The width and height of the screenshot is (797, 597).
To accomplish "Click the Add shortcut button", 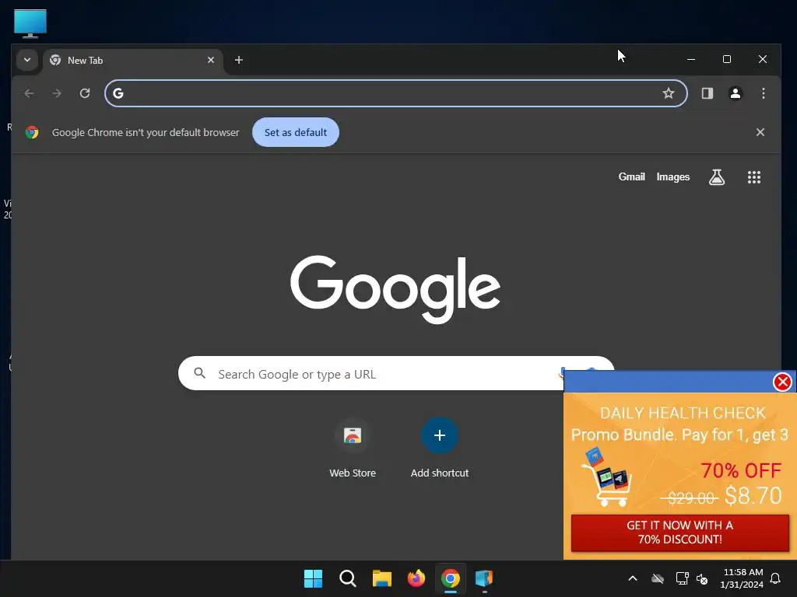I will (440, 449).
